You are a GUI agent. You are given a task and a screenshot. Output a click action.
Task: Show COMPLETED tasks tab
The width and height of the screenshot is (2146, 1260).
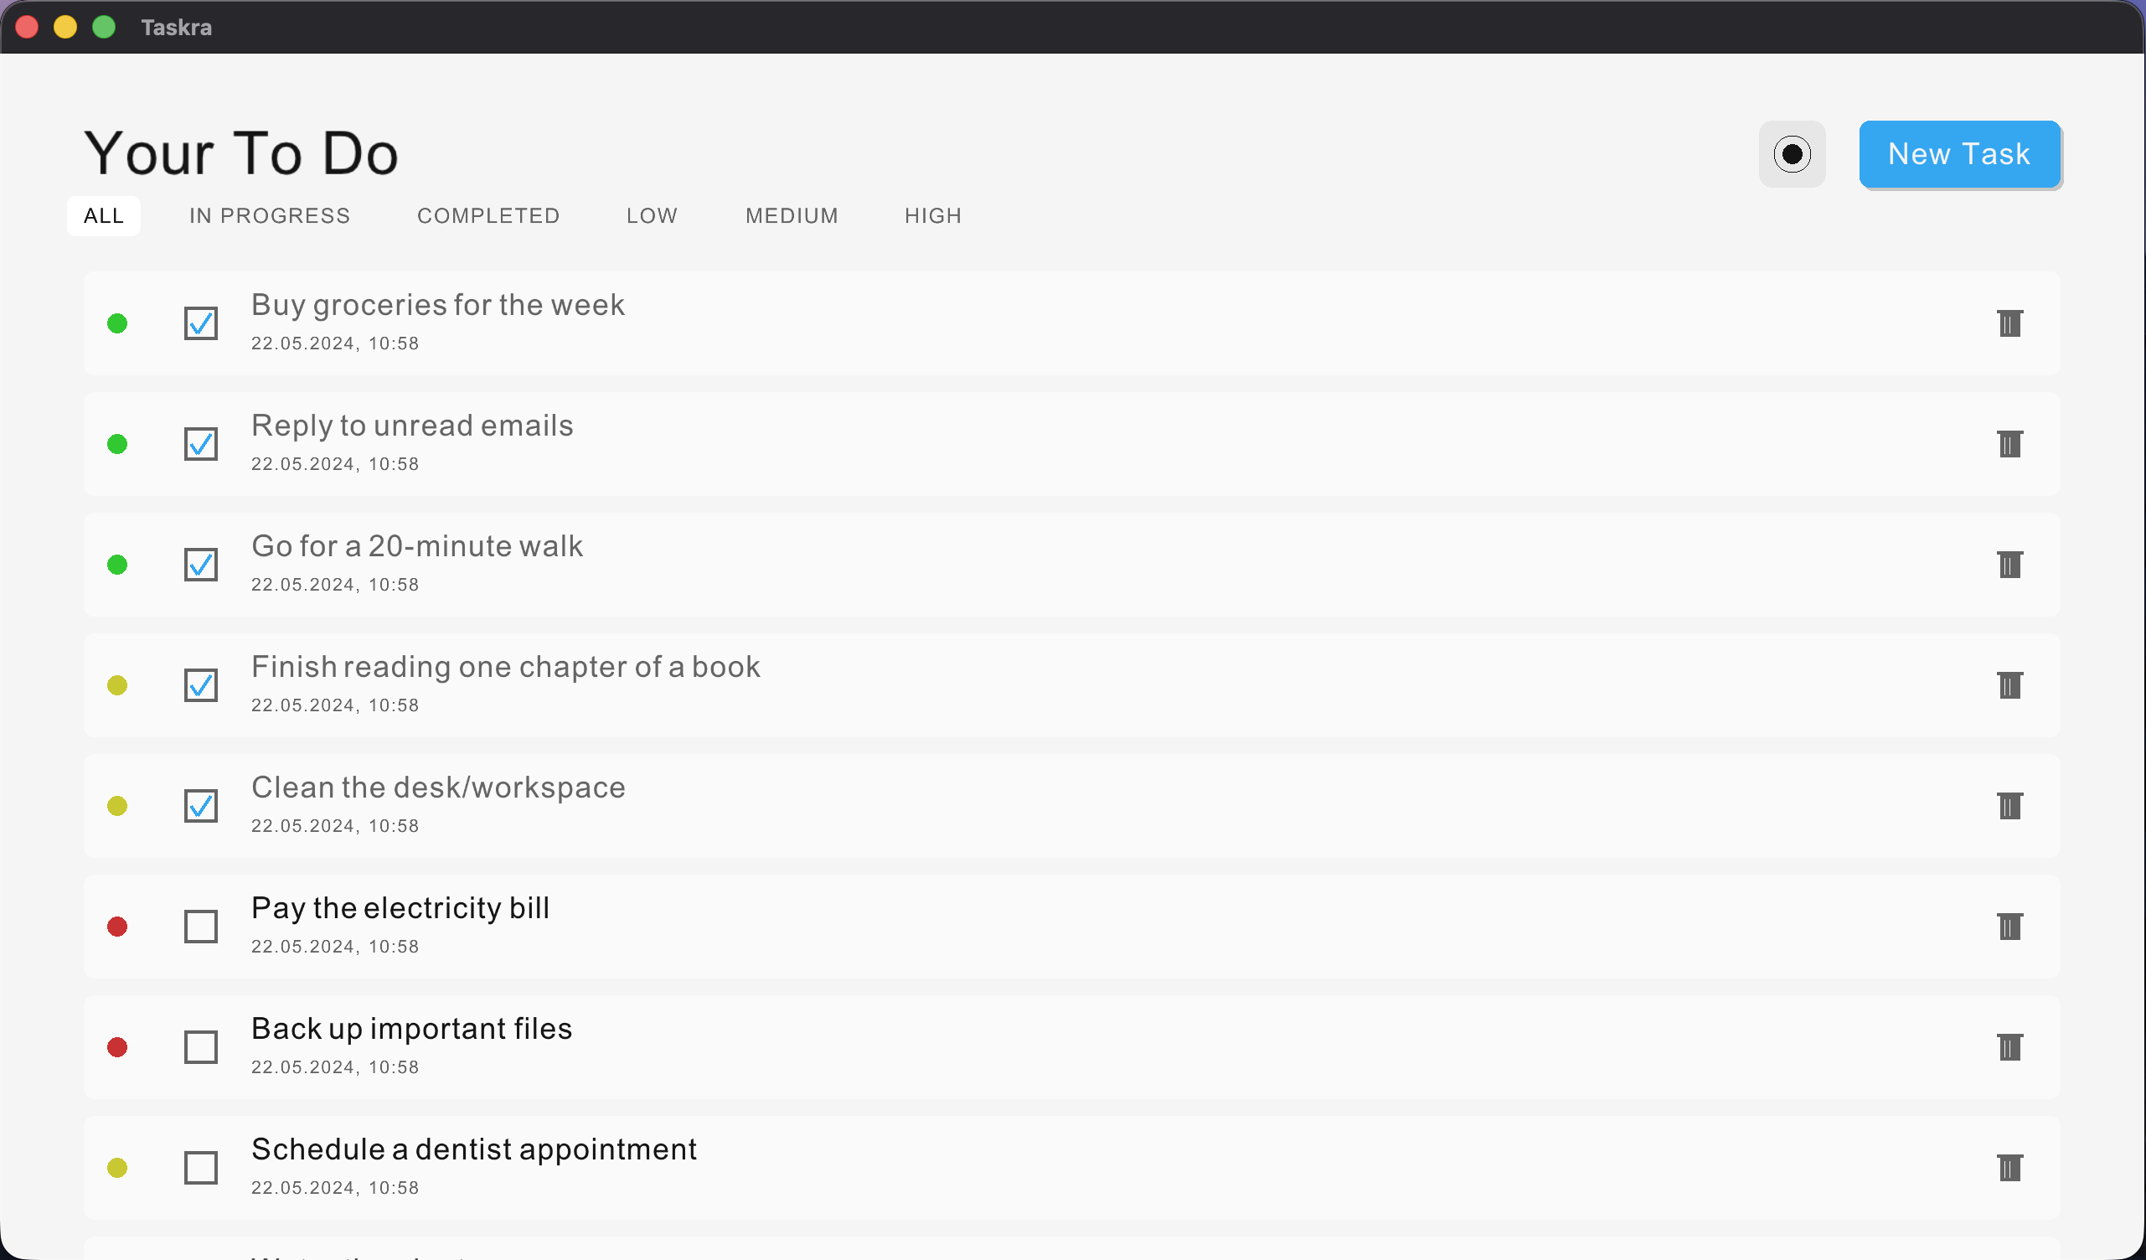(488, 216)
